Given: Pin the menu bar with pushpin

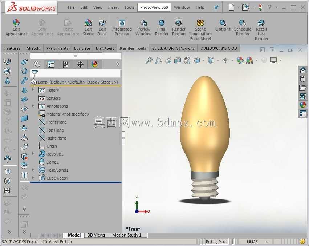Looking at the screenshot, I should click(216, 8).
